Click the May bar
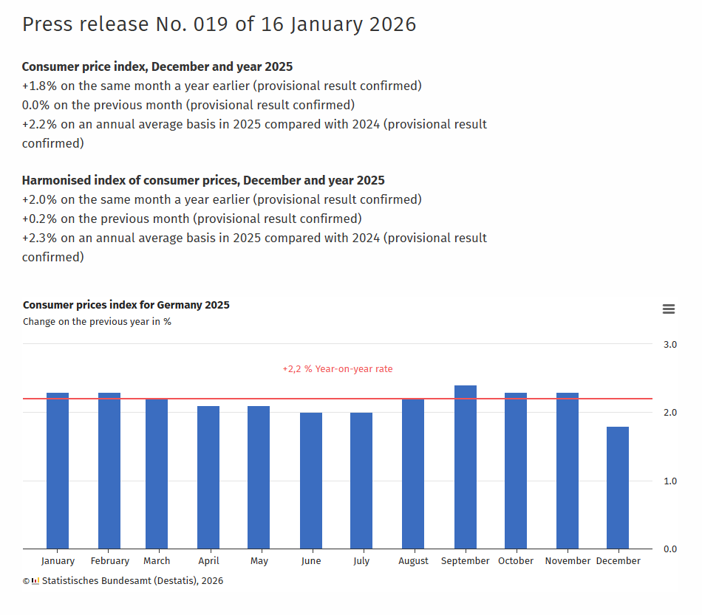This screenshot has width=702, height=615. click(259, 480)
